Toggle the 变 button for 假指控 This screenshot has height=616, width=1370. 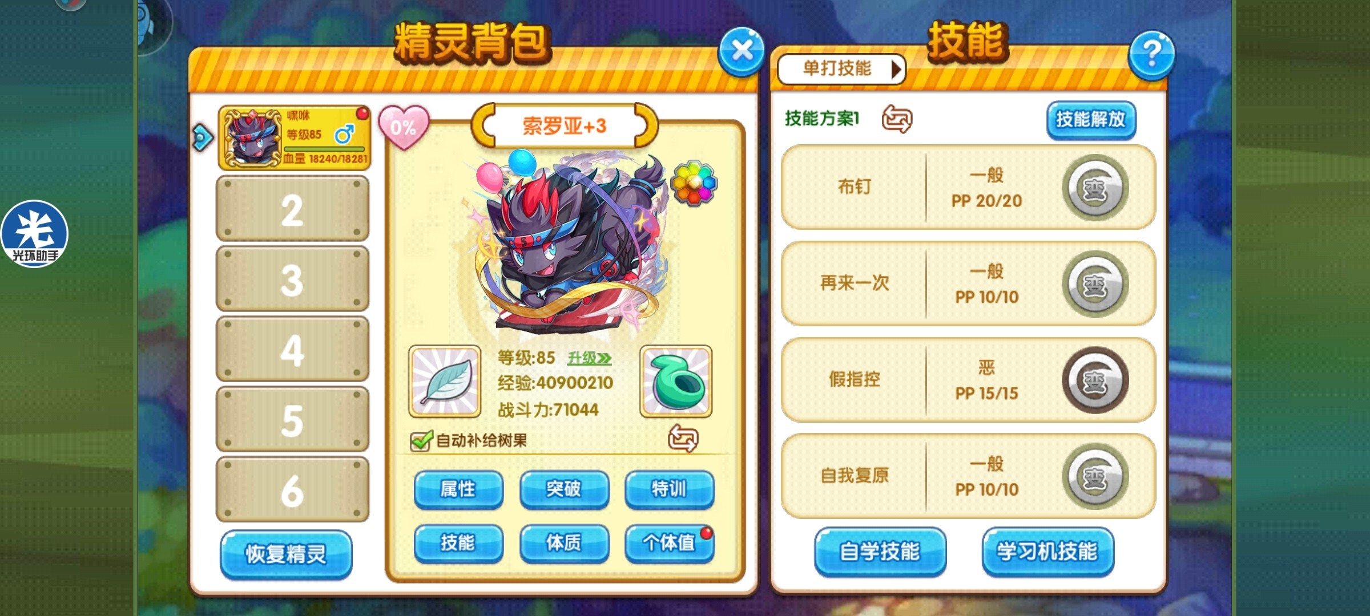pos(1095,380)
